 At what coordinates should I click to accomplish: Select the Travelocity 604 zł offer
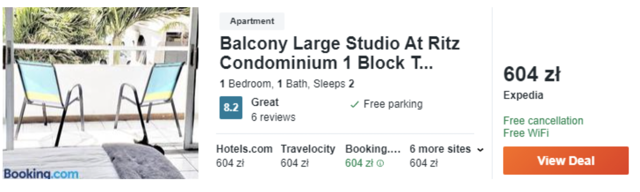(308, 156)
